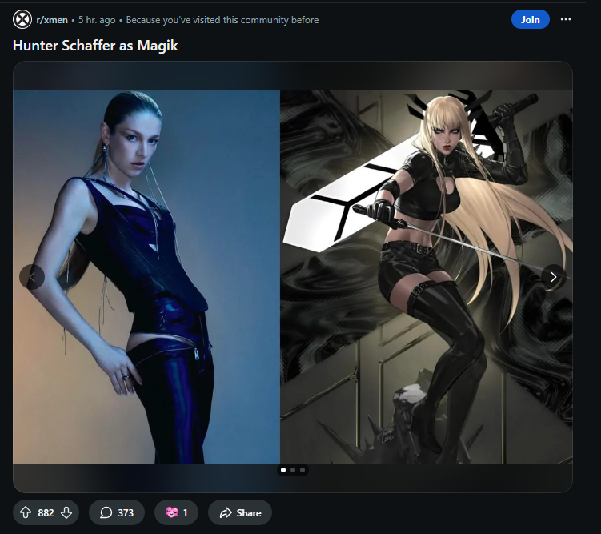This screenshot has height=534, width=601.
Task: Open the post titled Hunter Schaffer as Magik
Action: (x=95, y=46)
